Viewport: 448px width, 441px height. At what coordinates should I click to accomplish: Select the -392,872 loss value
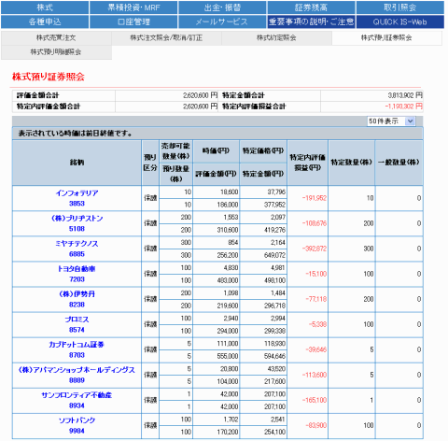tap(315, 249)
